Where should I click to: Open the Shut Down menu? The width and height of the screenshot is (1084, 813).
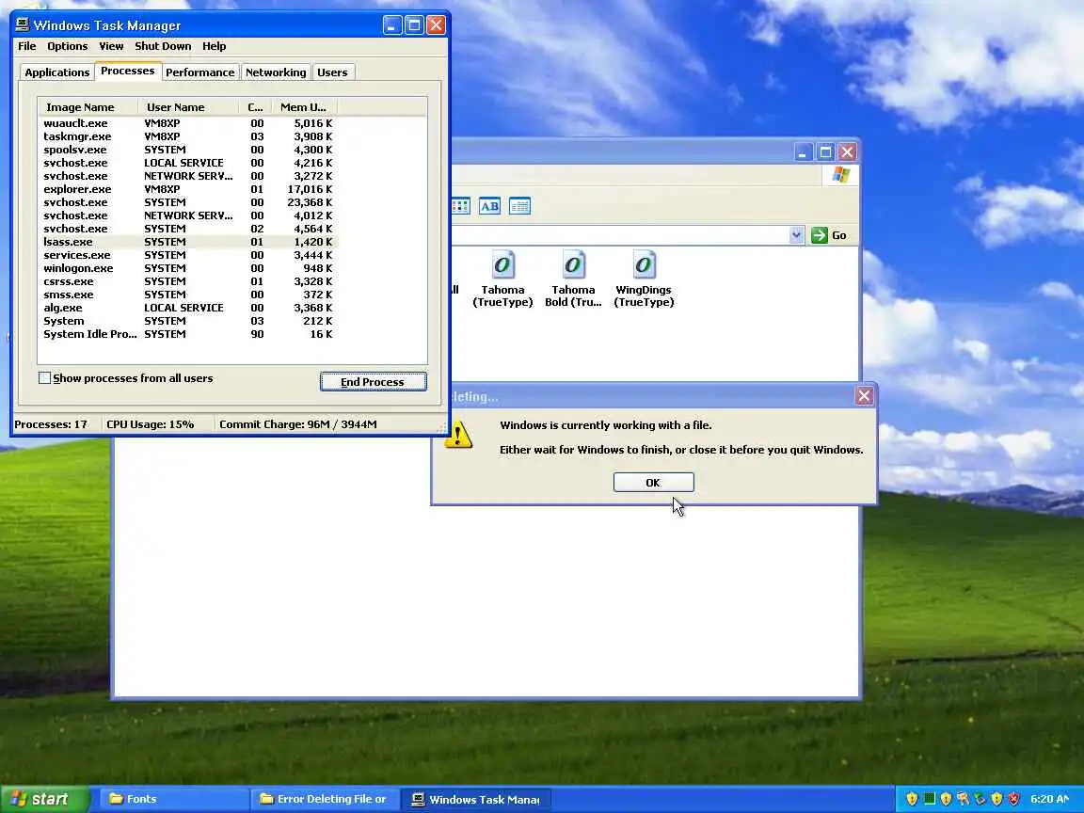(x=163, y=46)
